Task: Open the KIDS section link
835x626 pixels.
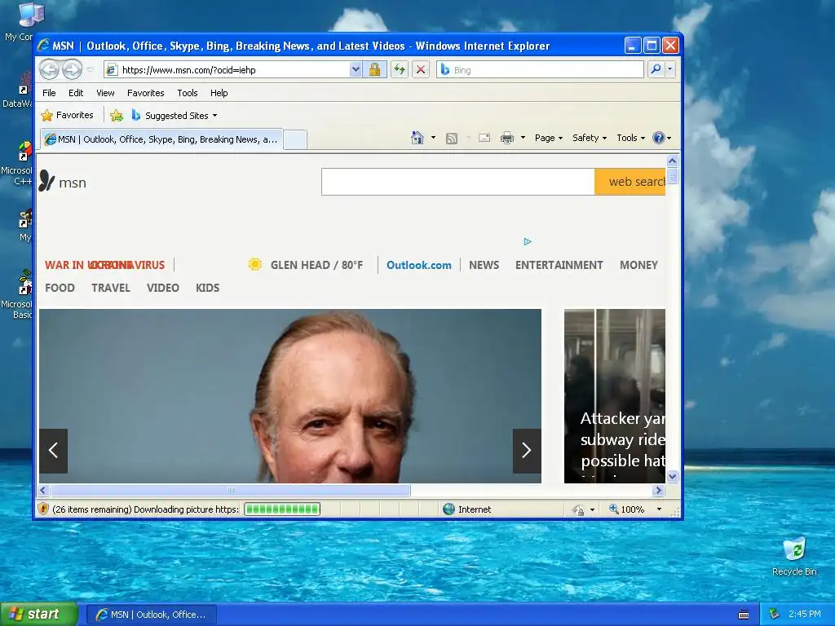Action: 207,288
